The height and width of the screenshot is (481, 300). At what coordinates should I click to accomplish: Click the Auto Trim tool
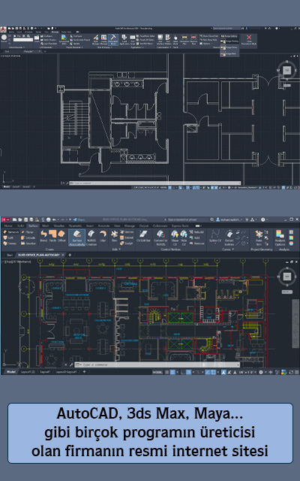click(259, 237)
